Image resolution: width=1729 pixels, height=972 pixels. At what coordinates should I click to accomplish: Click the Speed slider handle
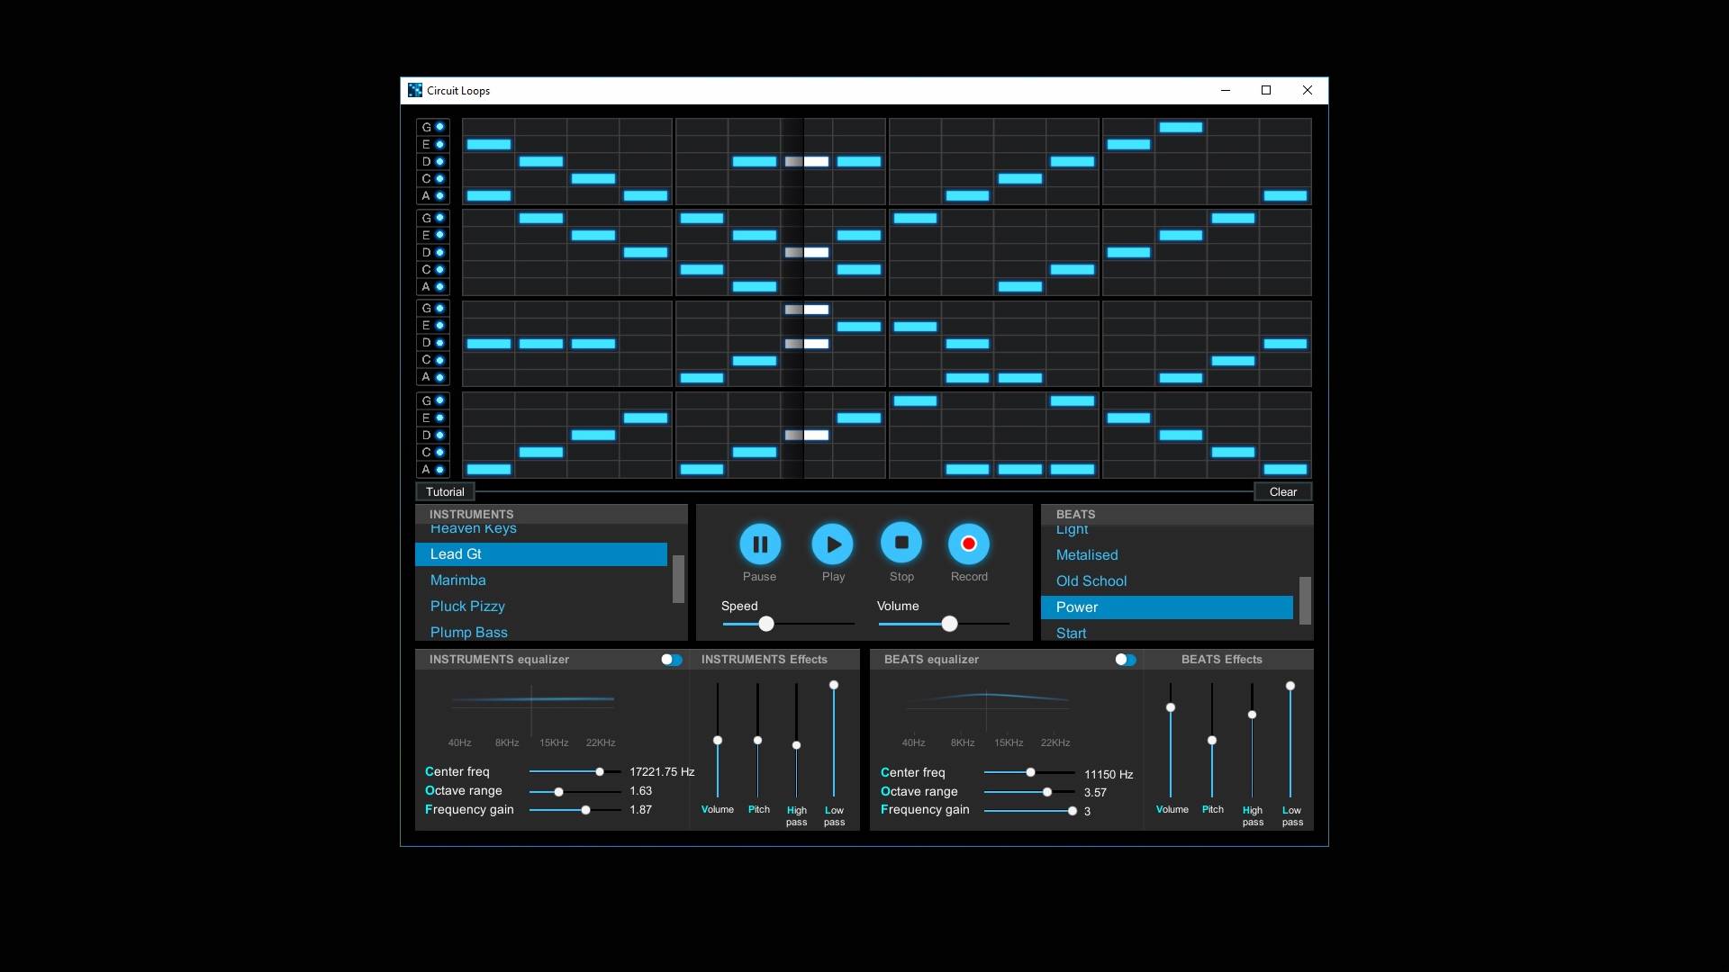click(x=765, y=623)
